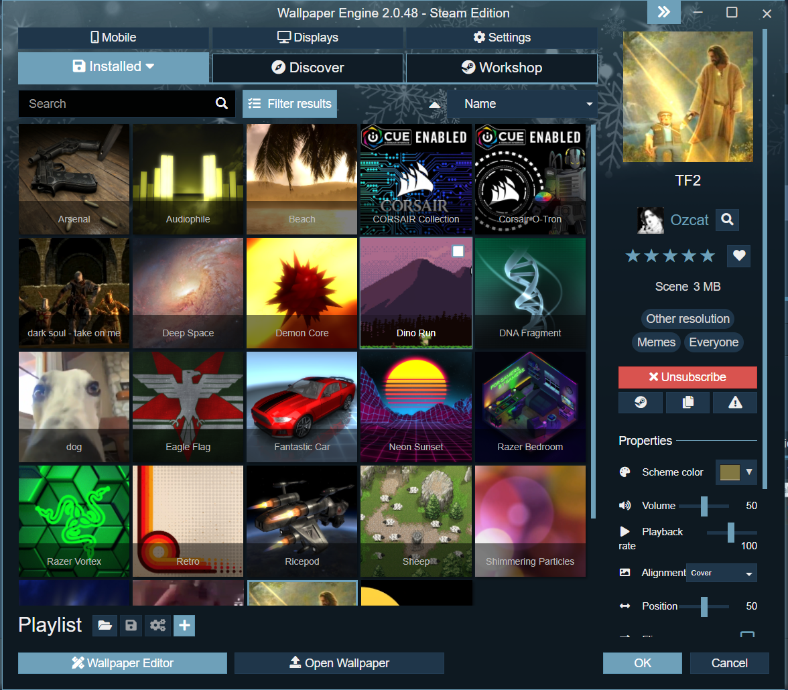Copy wallpaper with the duplicate pages icon
Image resolution: width=788 pixels, height=690 pixels.
[688, 403]
